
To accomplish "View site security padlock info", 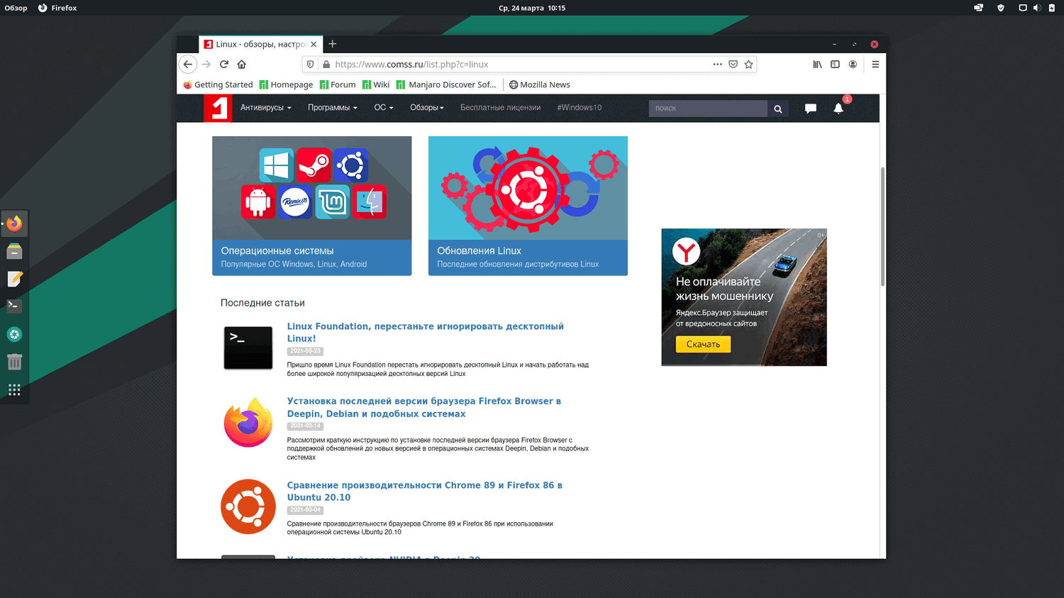I will click(326, 65).
